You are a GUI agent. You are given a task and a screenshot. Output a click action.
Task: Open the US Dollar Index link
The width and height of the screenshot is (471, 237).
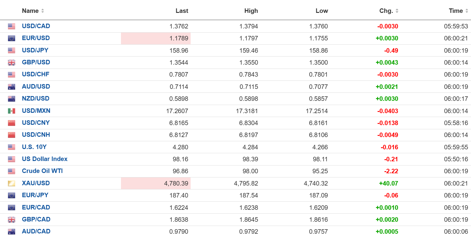[45, 159]
